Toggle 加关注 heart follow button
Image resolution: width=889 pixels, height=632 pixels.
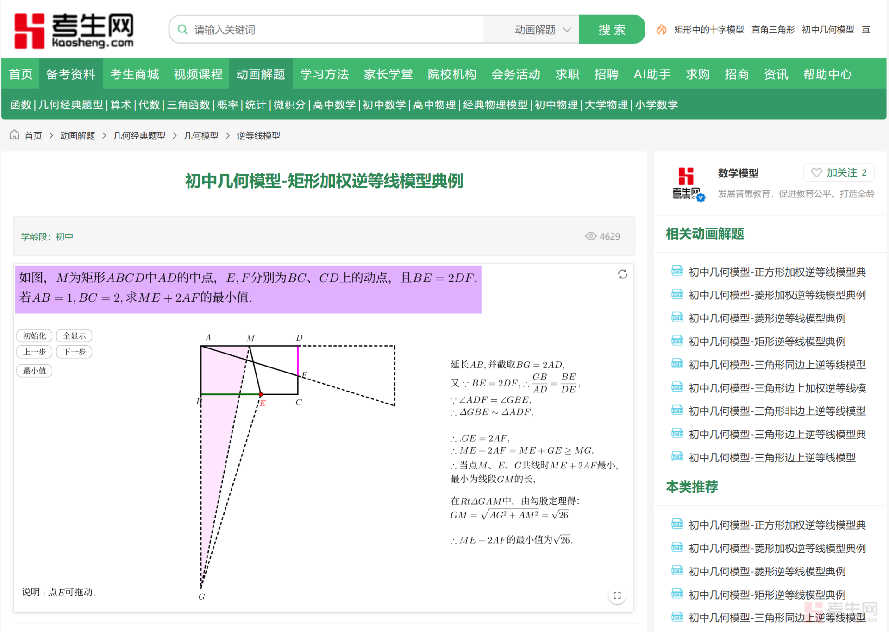(x=838, y=172)
